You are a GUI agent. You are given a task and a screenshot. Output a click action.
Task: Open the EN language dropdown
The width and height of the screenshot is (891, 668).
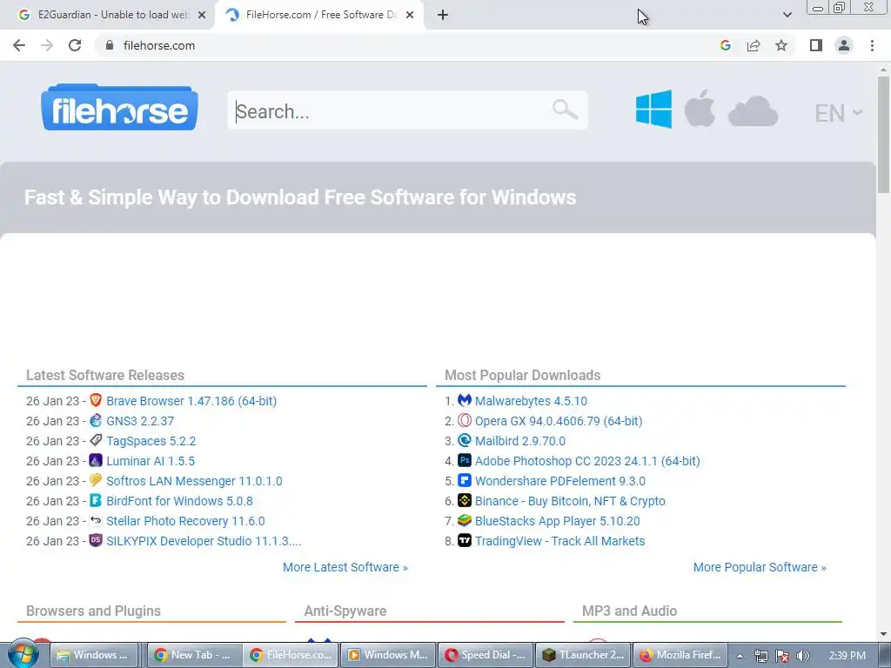[838, 113]
